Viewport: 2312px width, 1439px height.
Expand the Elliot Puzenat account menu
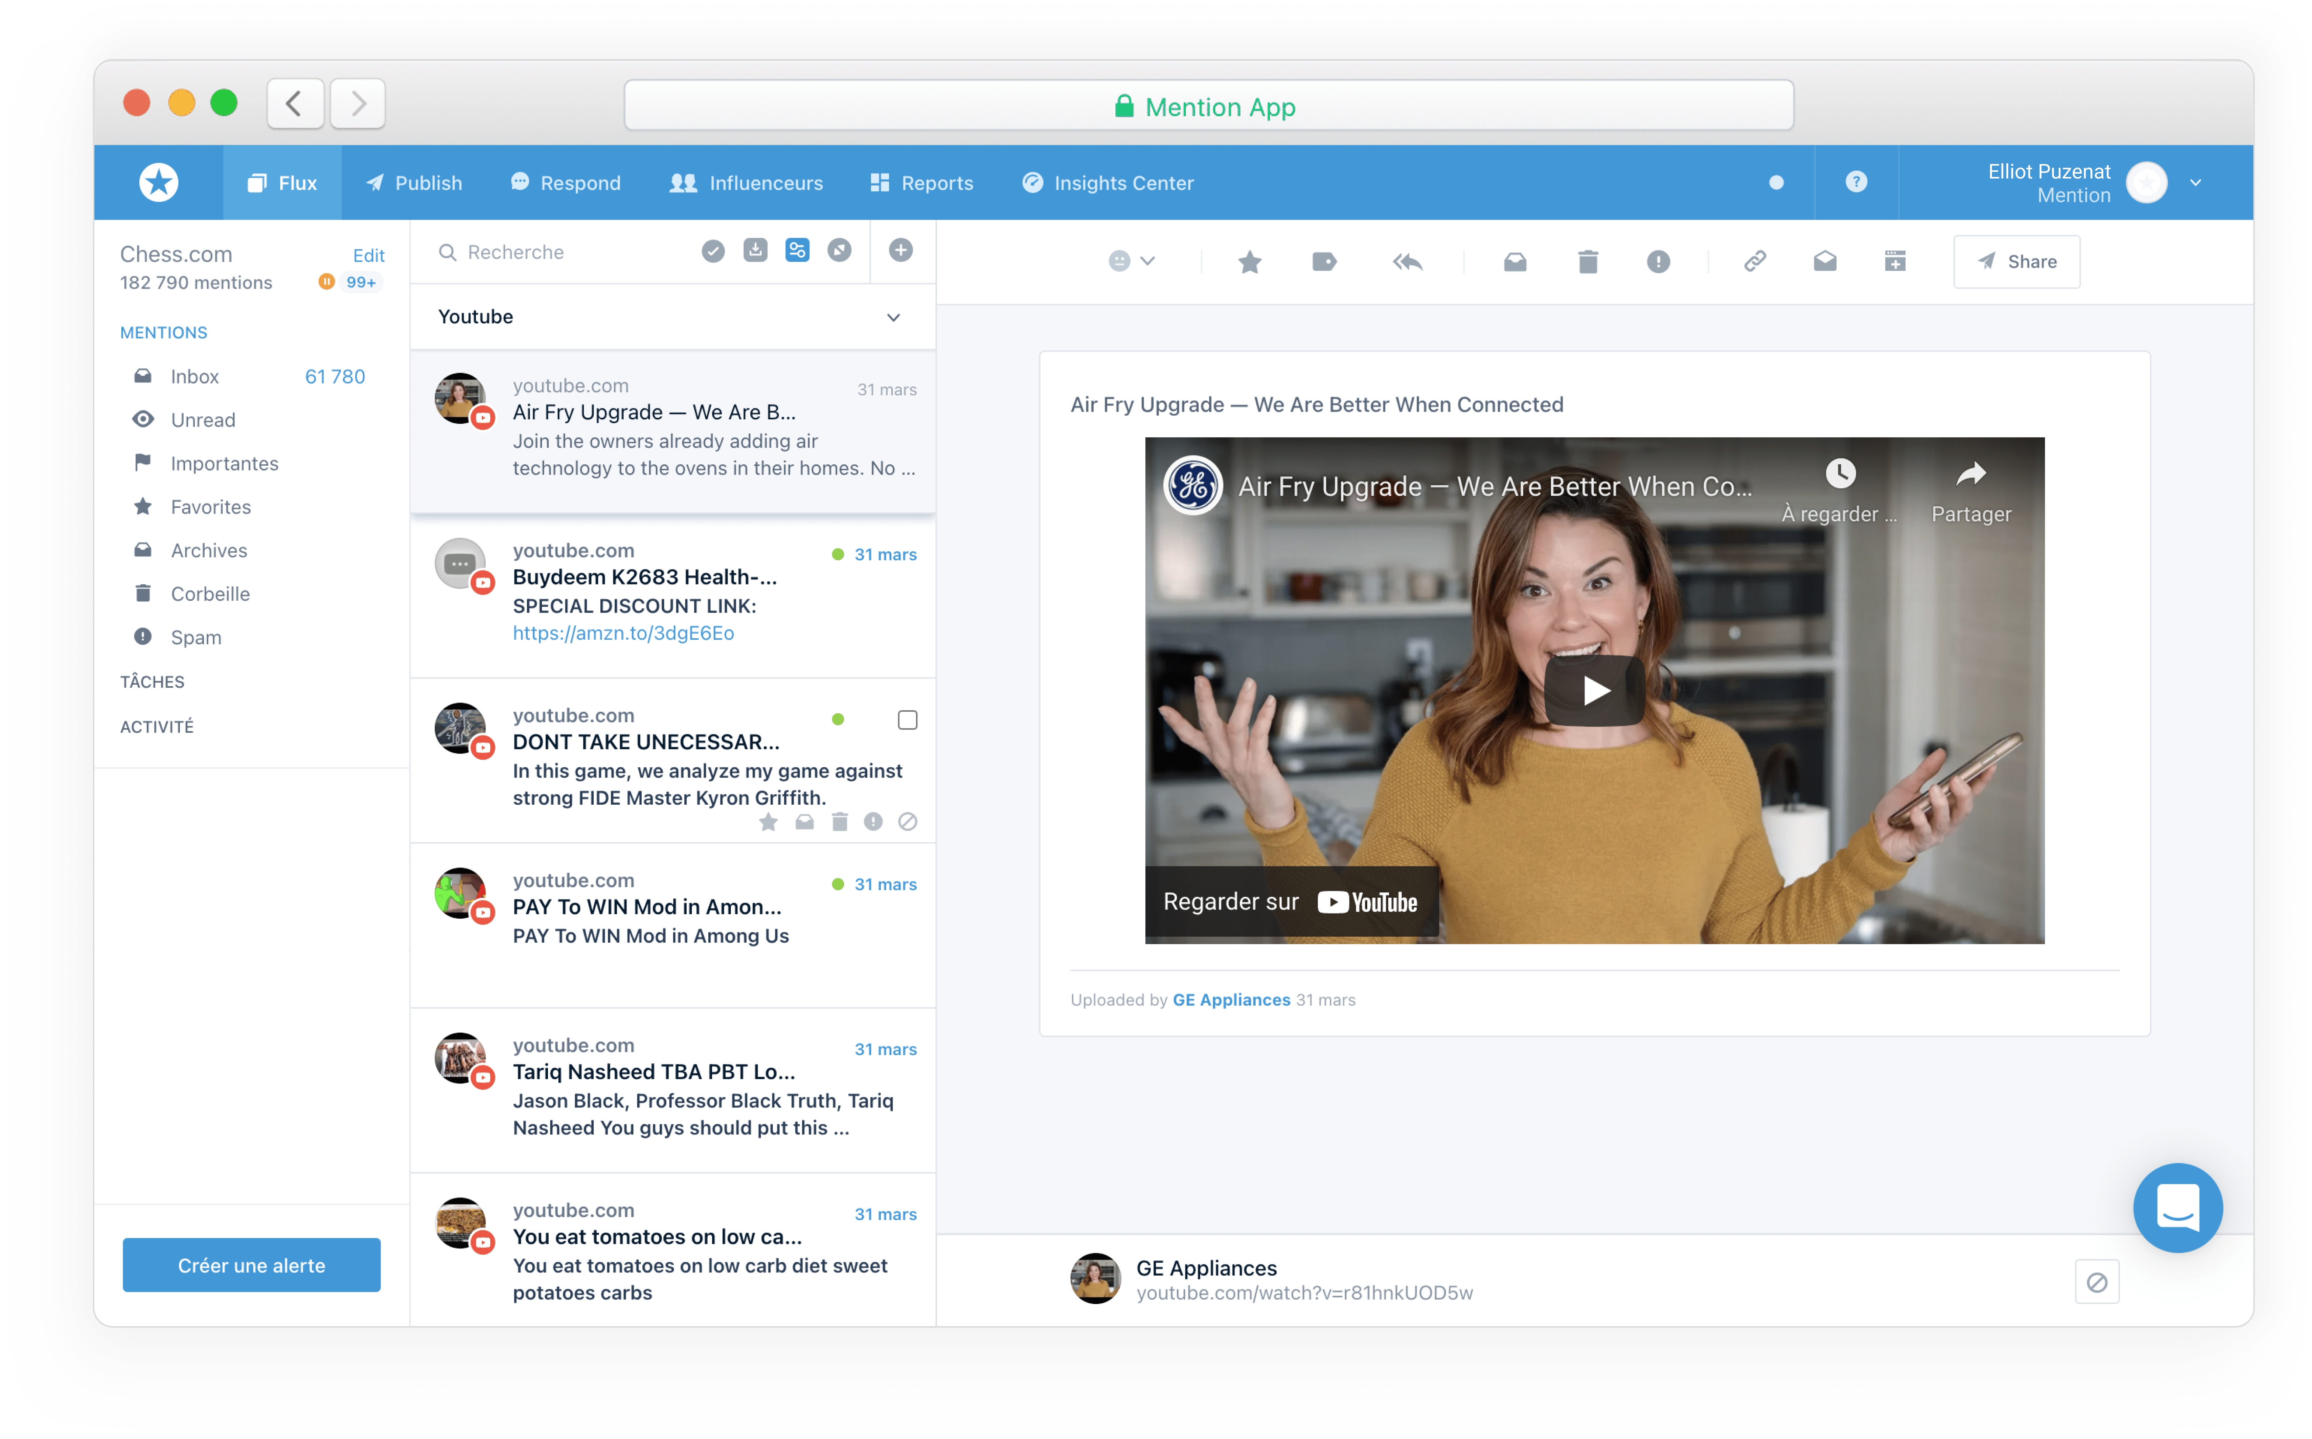click(2195, 183)
